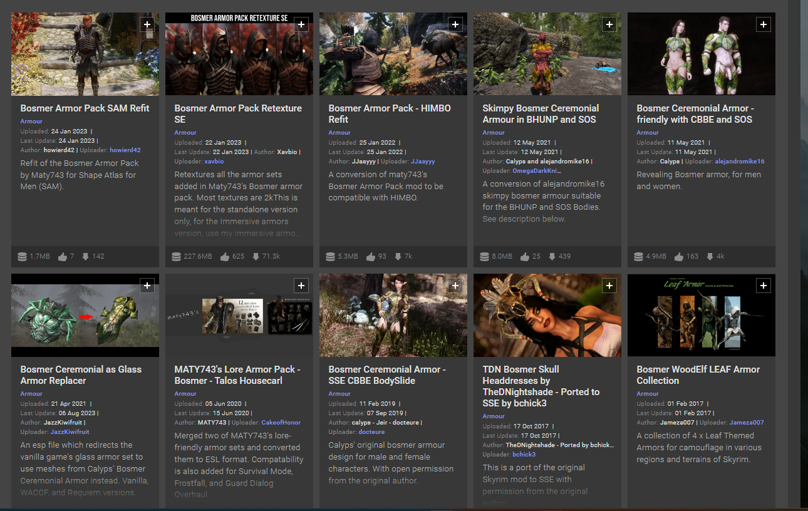Open Skimpy Bosmer Ceremonial Armour in BHUNP title
The image size is (808, 511).
[541, 114]
